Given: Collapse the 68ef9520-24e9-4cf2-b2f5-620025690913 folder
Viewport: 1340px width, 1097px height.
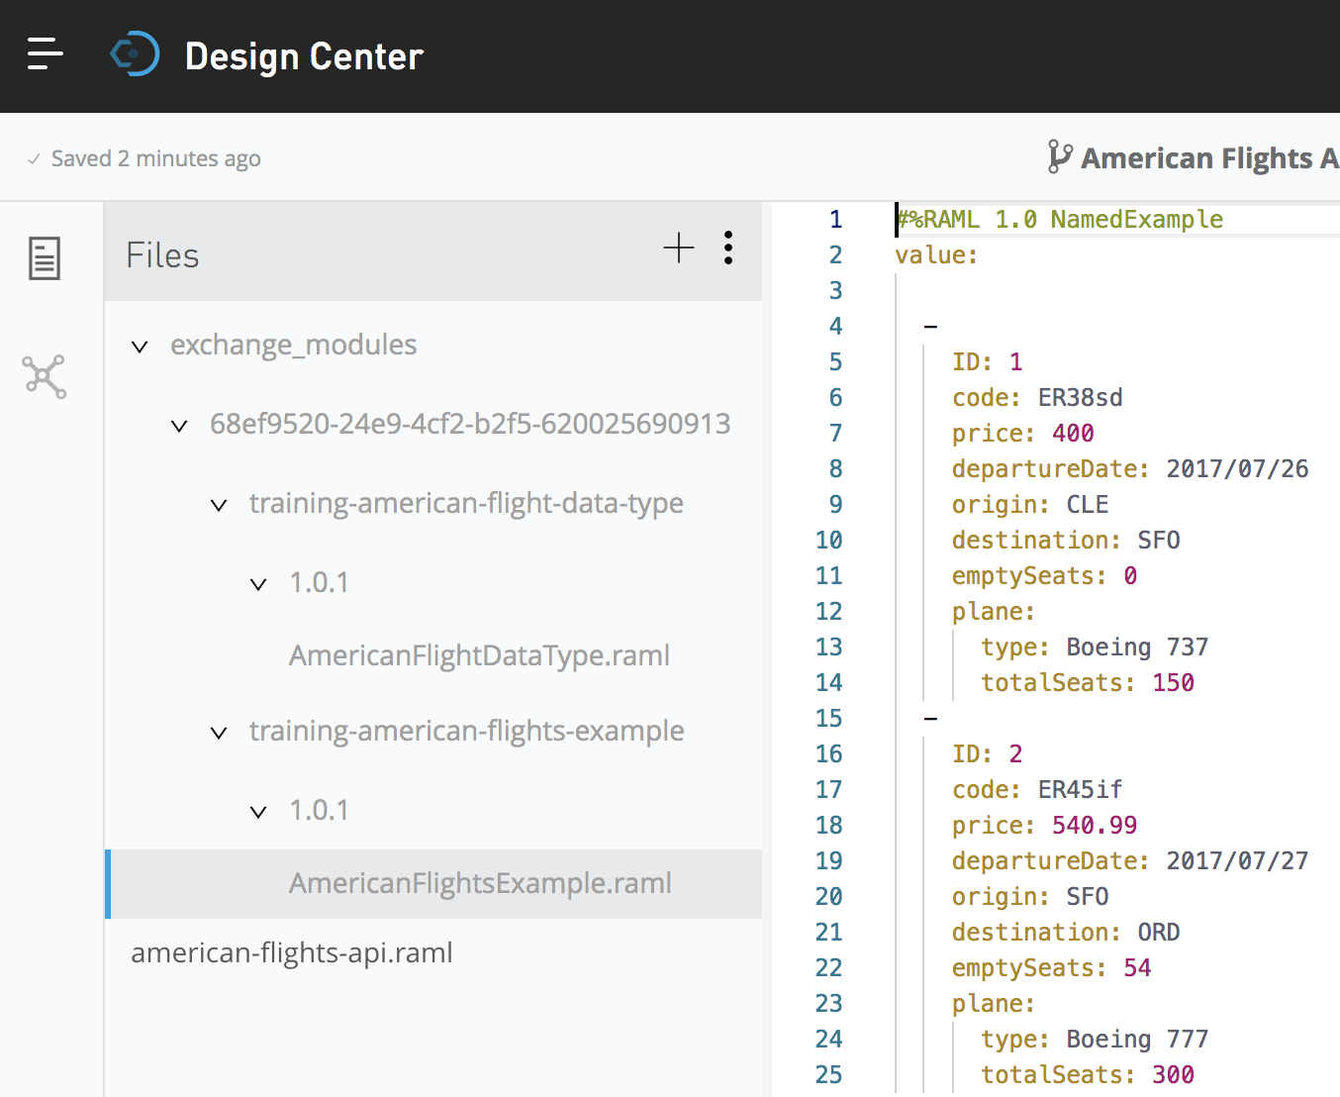Looking at the screenshot, I should click(x=179, y=426).
